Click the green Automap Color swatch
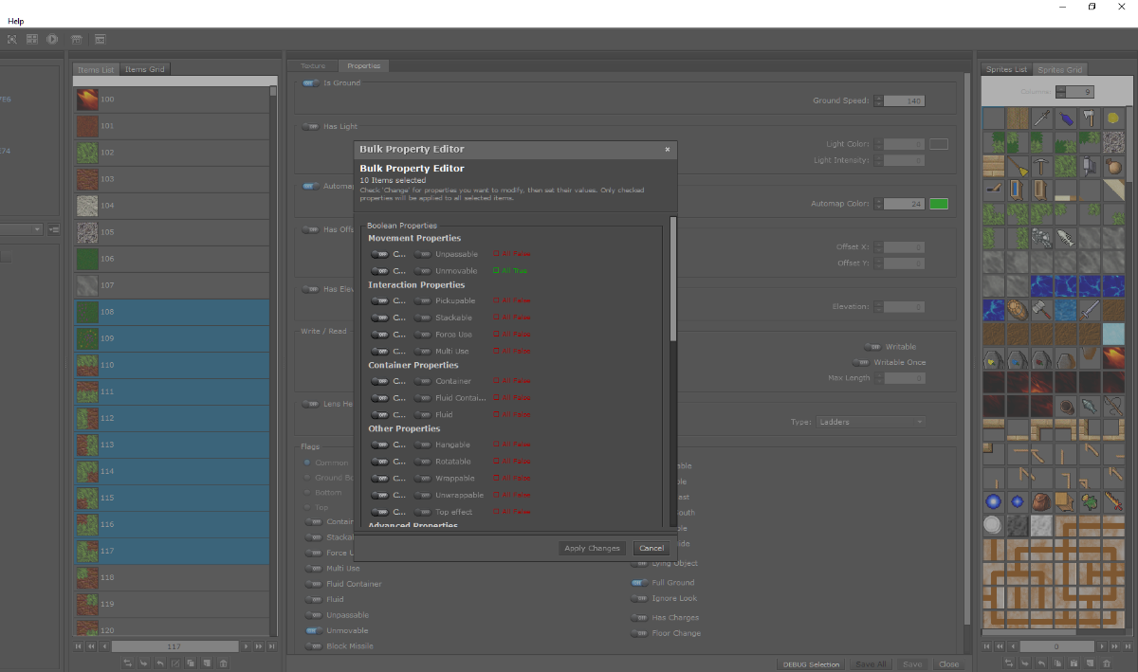The width and height of the screenshot is (1138, 672). click(x=938, y=204)
